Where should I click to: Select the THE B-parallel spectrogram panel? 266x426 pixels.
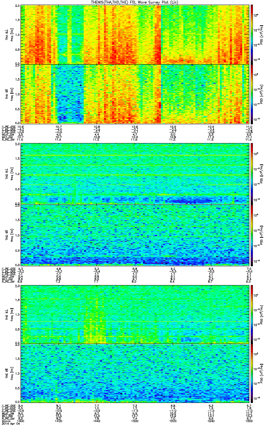pos(135,374)
